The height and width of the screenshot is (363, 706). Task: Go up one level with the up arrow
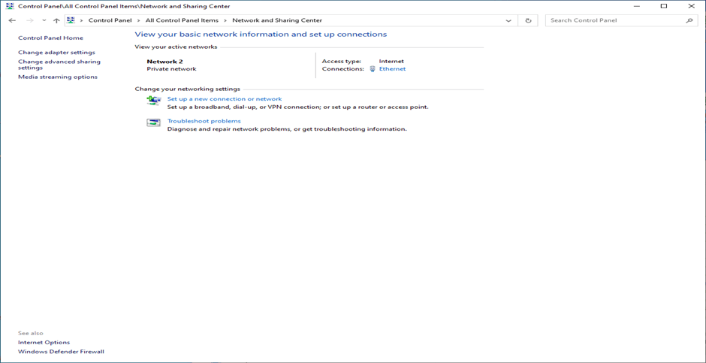coord(56,21)
